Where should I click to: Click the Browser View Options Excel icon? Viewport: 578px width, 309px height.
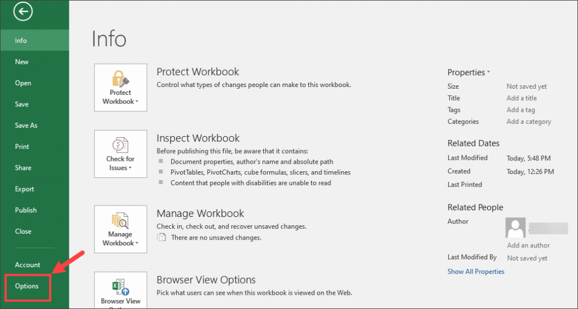pyautogui.click(x=121, y=287)
